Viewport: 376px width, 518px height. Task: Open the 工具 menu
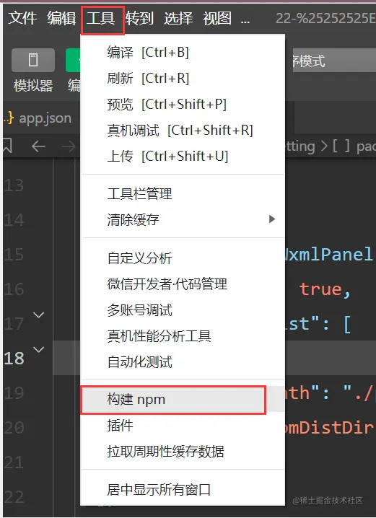pyautogui.click(x=101, y=18)
